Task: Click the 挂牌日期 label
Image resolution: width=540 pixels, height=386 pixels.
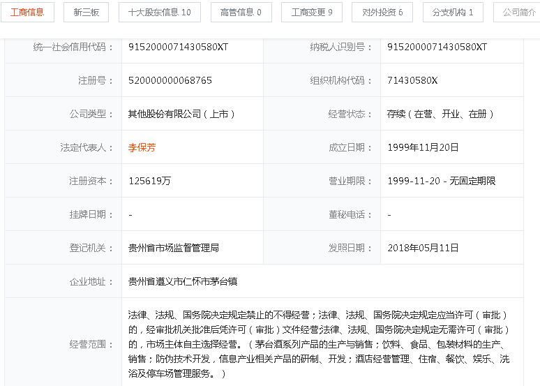Action: tap(91, 214)
